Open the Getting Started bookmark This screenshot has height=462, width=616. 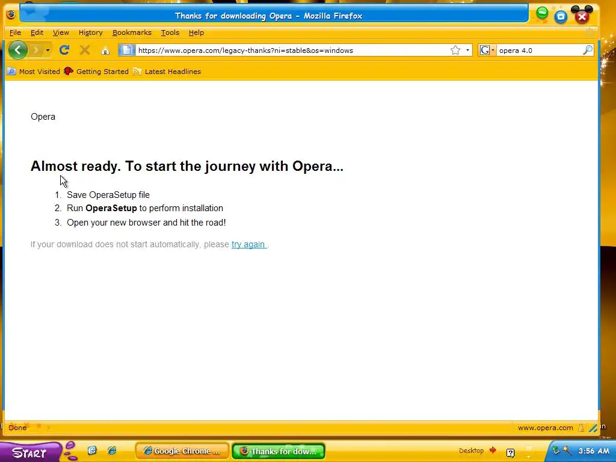coord(96,72)
